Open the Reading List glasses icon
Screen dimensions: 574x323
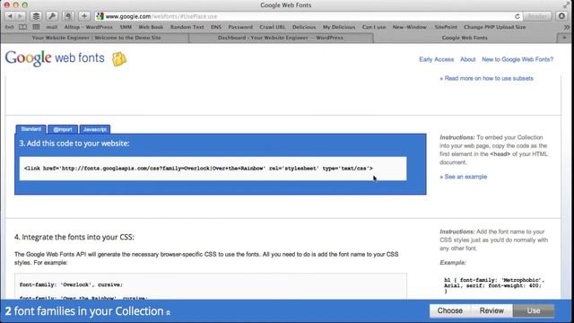pyautogui.click(x=10, y=27)
